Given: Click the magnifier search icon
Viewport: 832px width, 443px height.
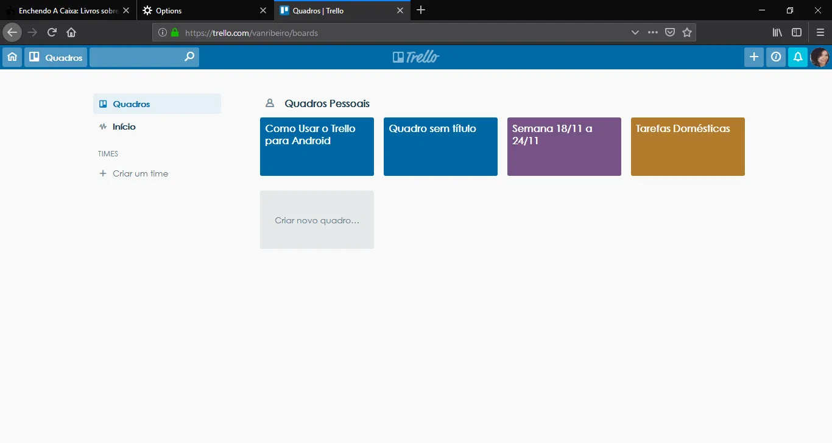Looking at the screenshot, I should [x=189, y=57].
